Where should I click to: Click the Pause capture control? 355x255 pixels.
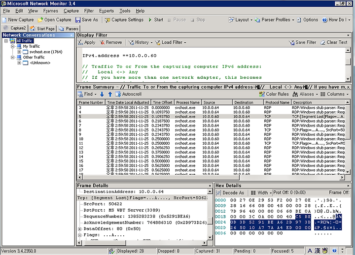click(x=177, y=20)
